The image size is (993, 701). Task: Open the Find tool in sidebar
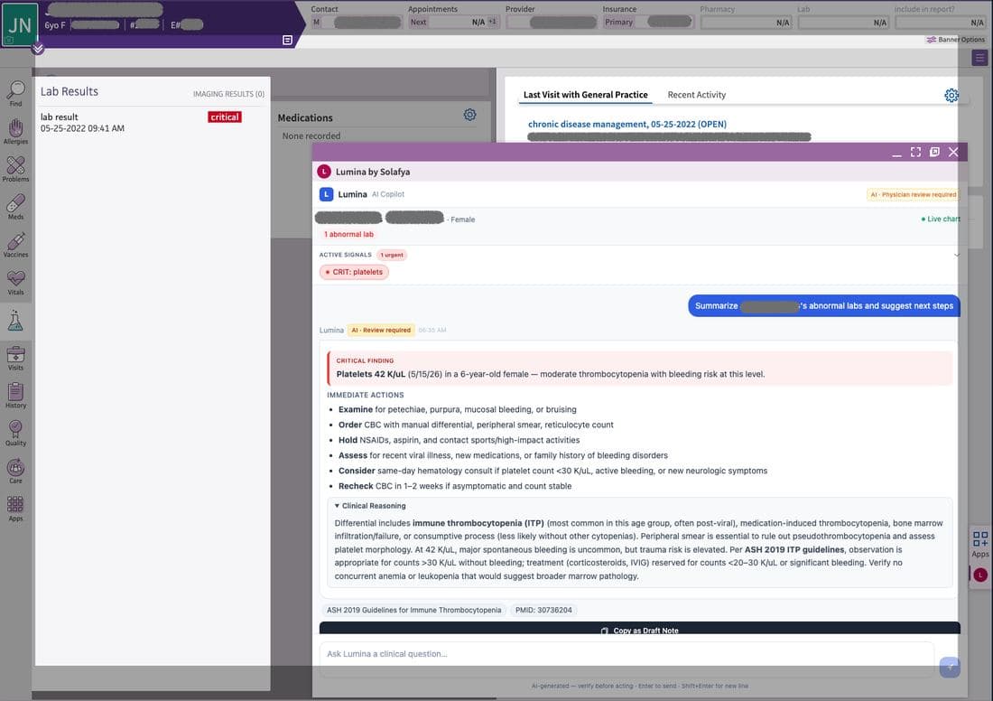tap(15, 94)
